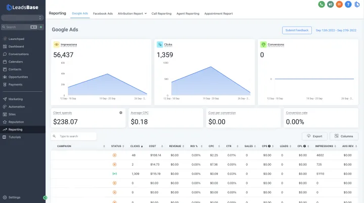Image resolution: width=364 pixels, height=203 pixels.
Task: Click the Impressions eye icon
Action: 57,44
